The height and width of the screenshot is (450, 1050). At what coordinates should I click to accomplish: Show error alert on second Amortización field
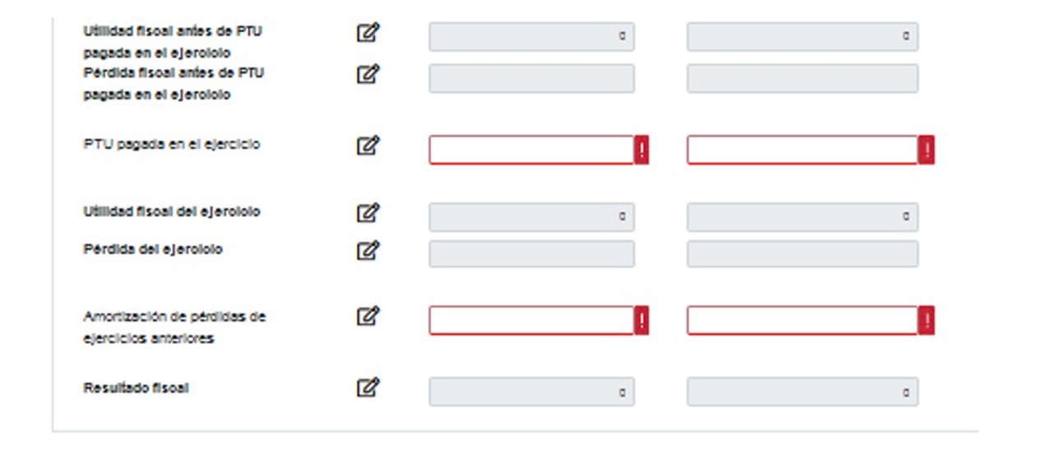tap(927, 321)
